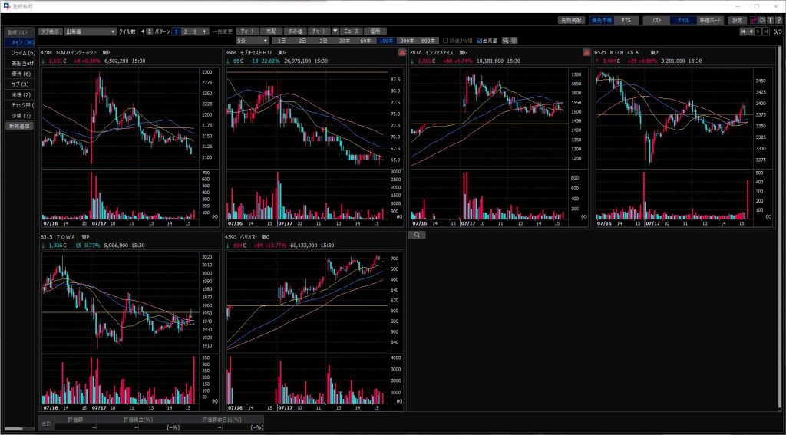The height and width of the screenshot is (435, 786).
Task: Open the 出来高 sort dropdown
Action: [x=90, y=31]
